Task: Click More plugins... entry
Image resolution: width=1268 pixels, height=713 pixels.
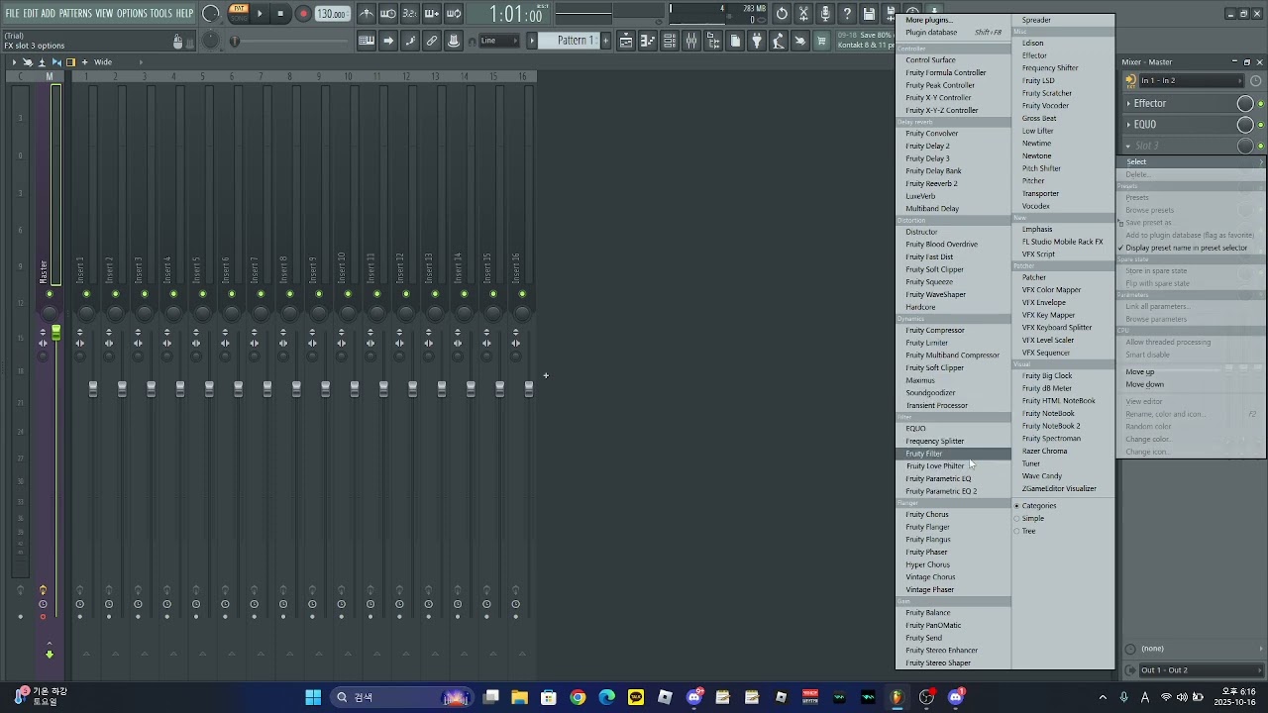Action: click(x=953, y=20)
